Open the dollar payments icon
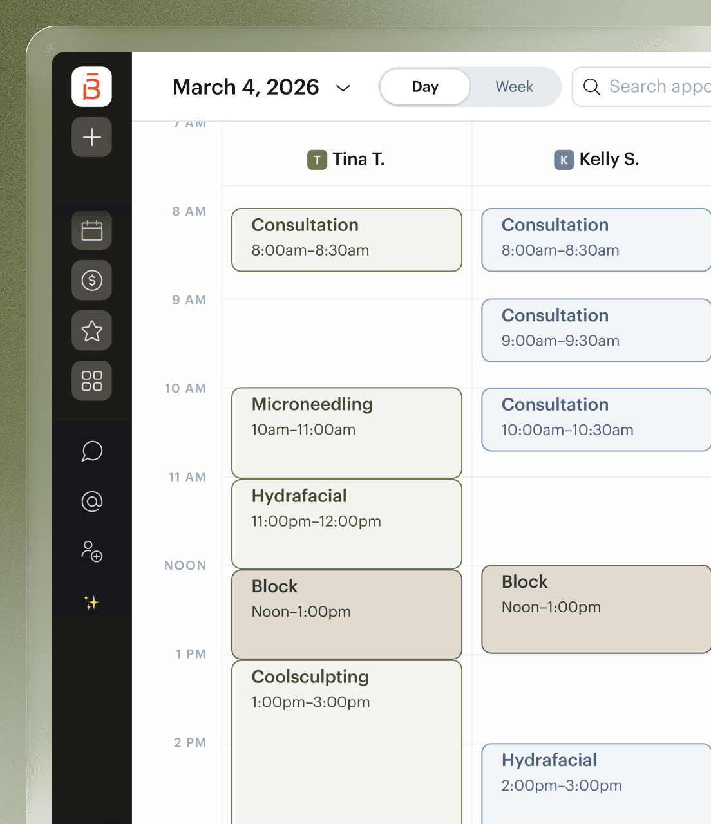Screen dimensions: 711x824 pyautogui.click(x=91, y=281)
